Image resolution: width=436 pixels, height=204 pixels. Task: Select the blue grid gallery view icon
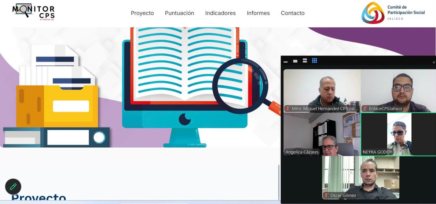pos(314,60)
